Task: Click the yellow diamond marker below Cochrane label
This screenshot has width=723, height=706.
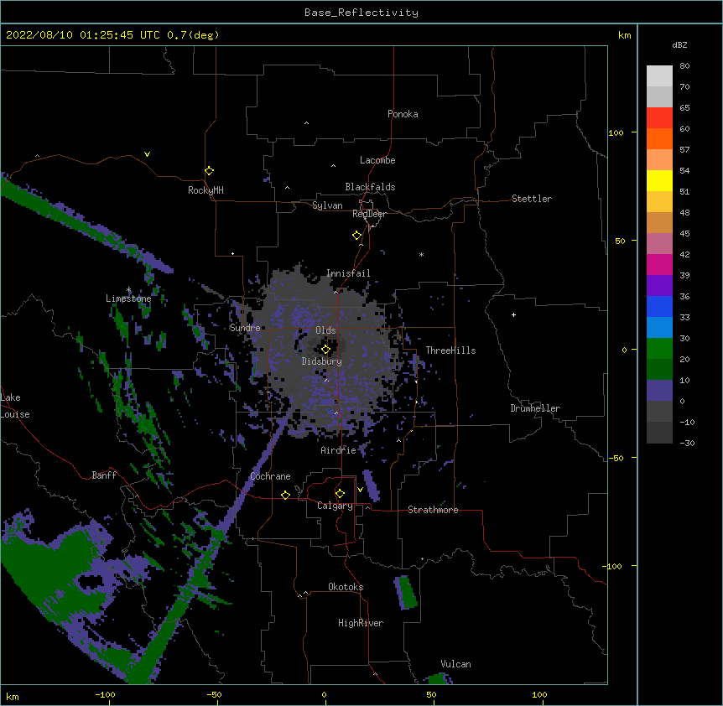Action: pyautogui.click(x=285, y=495)
